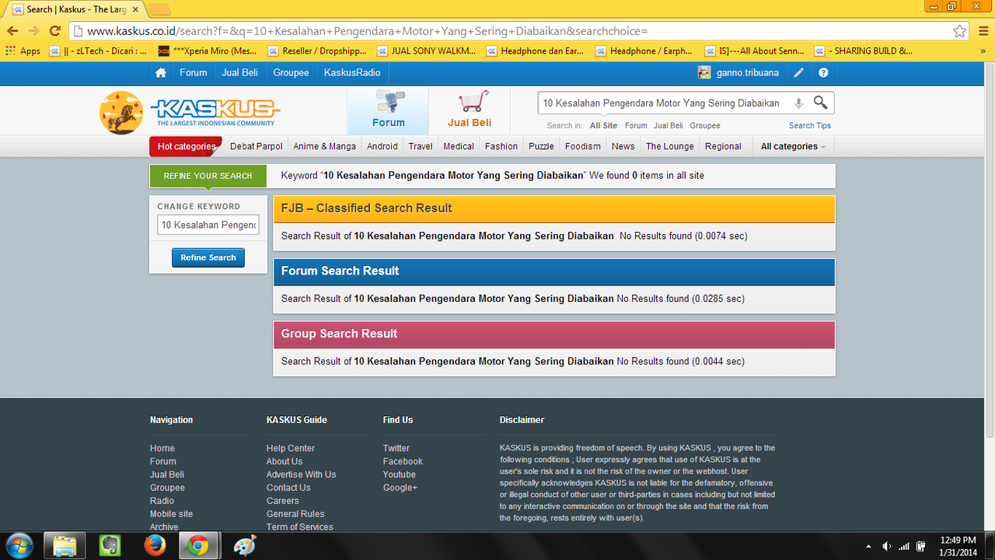Go back with the browser back arrow

[x=12, y=31]
